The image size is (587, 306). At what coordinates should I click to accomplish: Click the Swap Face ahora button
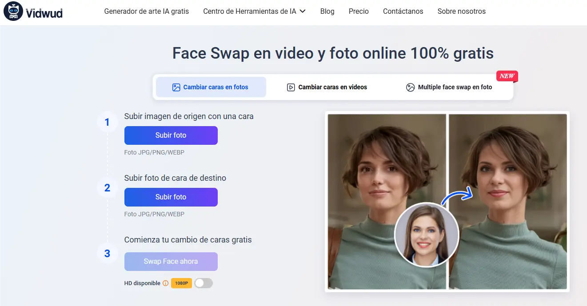pyautogui.click(x=171, y=261)
